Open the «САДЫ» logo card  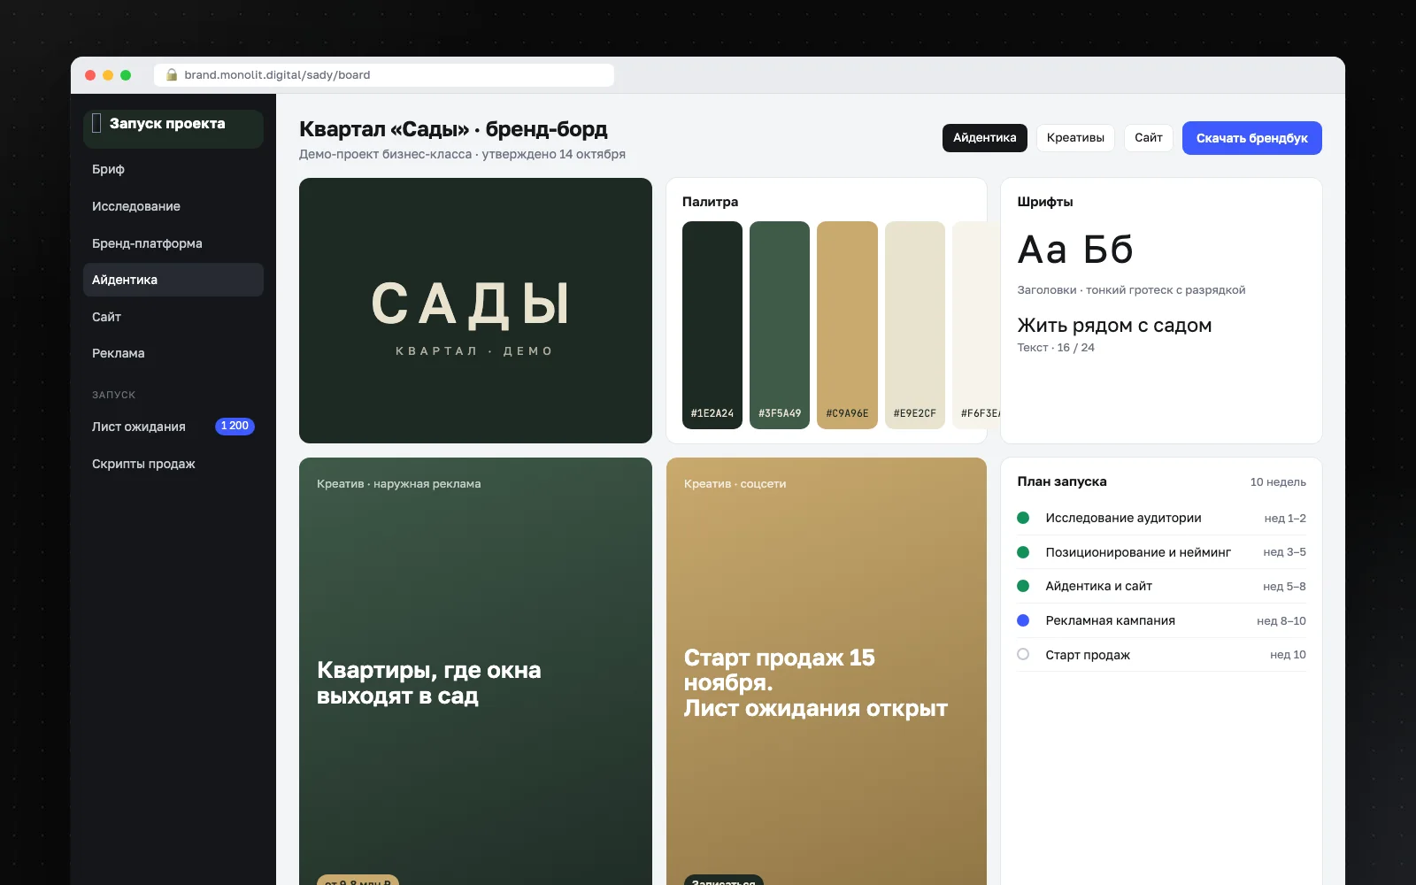pyautogui.click(x=475, y=311)
